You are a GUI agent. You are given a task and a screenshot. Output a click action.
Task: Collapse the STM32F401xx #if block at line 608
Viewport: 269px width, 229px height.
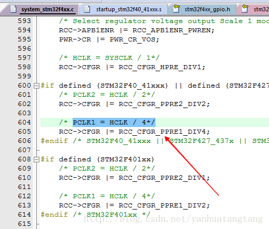36,160
